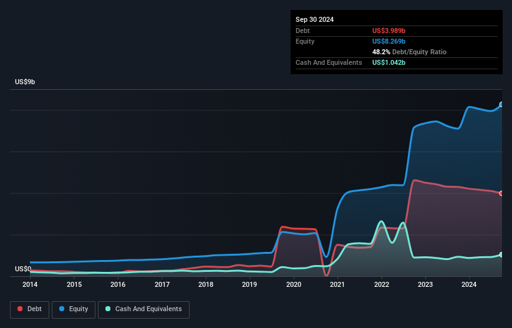Click the 2024 x-axis label

click(x=469, y=284)
